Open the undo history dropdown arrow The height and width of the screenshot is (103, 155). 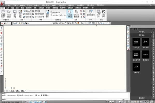click(x=84, y=23)
